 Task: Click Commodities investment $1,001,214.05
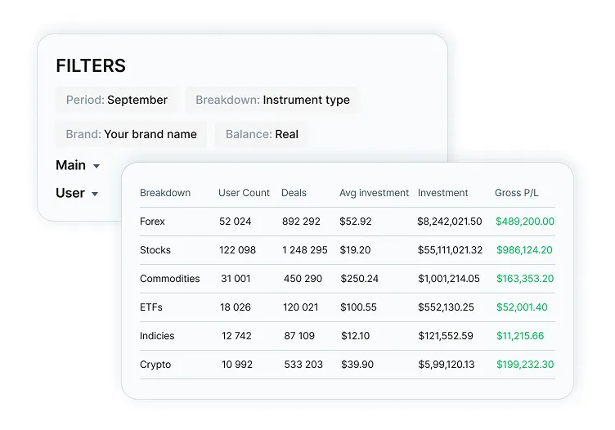[449, 279]
